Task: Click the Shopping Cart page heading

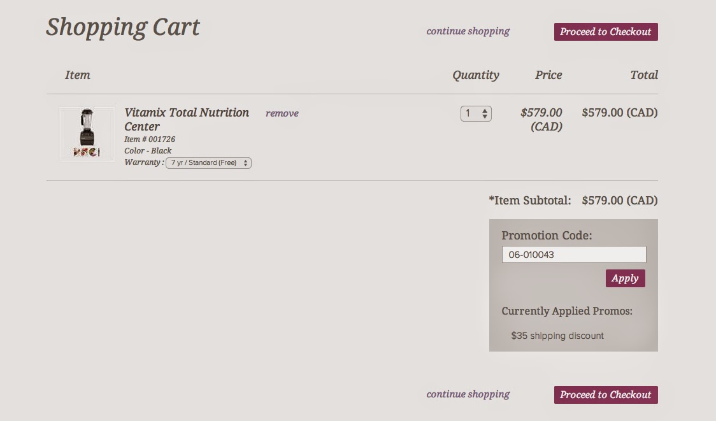Action: [x=123, y=27]
